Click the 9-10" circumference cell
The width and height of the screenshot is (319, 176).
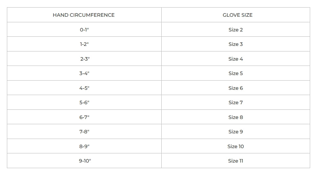pyautogui.click(x=85, y=161)
